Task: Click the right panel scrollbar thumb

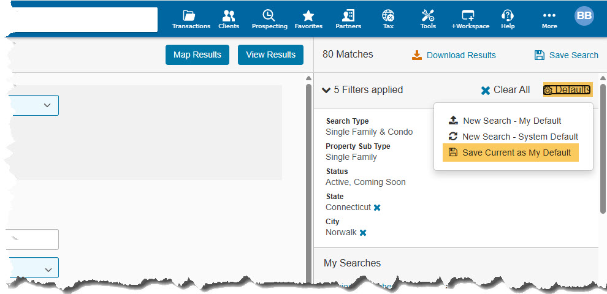Action: 603,149
